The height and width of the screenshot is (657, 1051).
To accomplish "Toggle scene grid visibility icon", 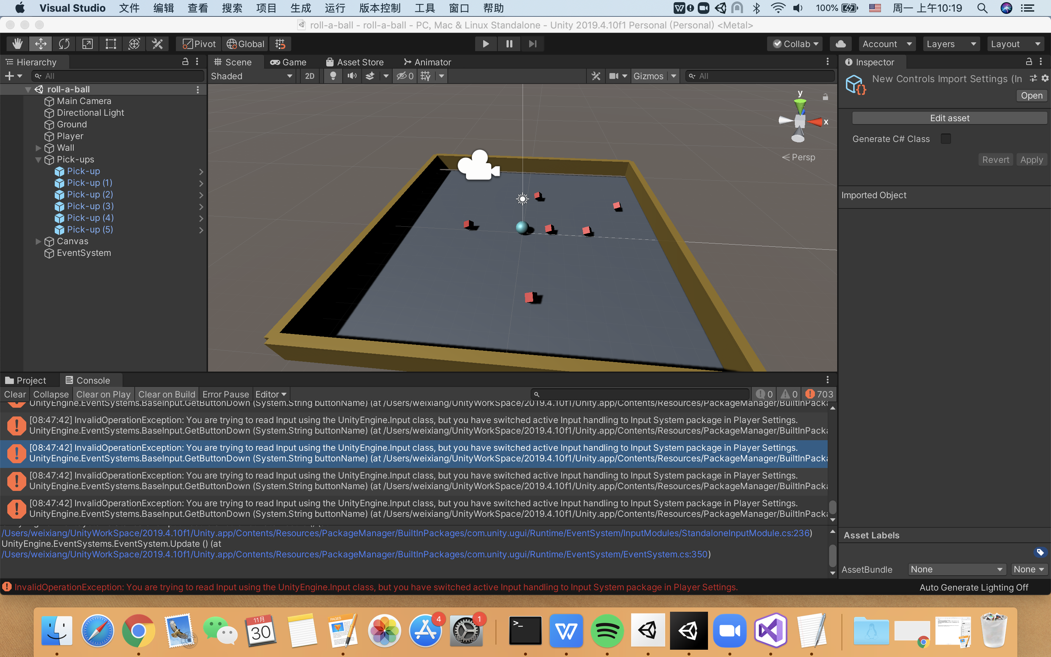I will pyautogui.click(x=426, y=76).
